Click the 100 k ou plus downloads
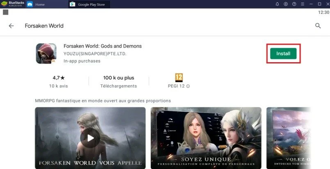This screenshot has height=169, width=330. pos(119,78)
